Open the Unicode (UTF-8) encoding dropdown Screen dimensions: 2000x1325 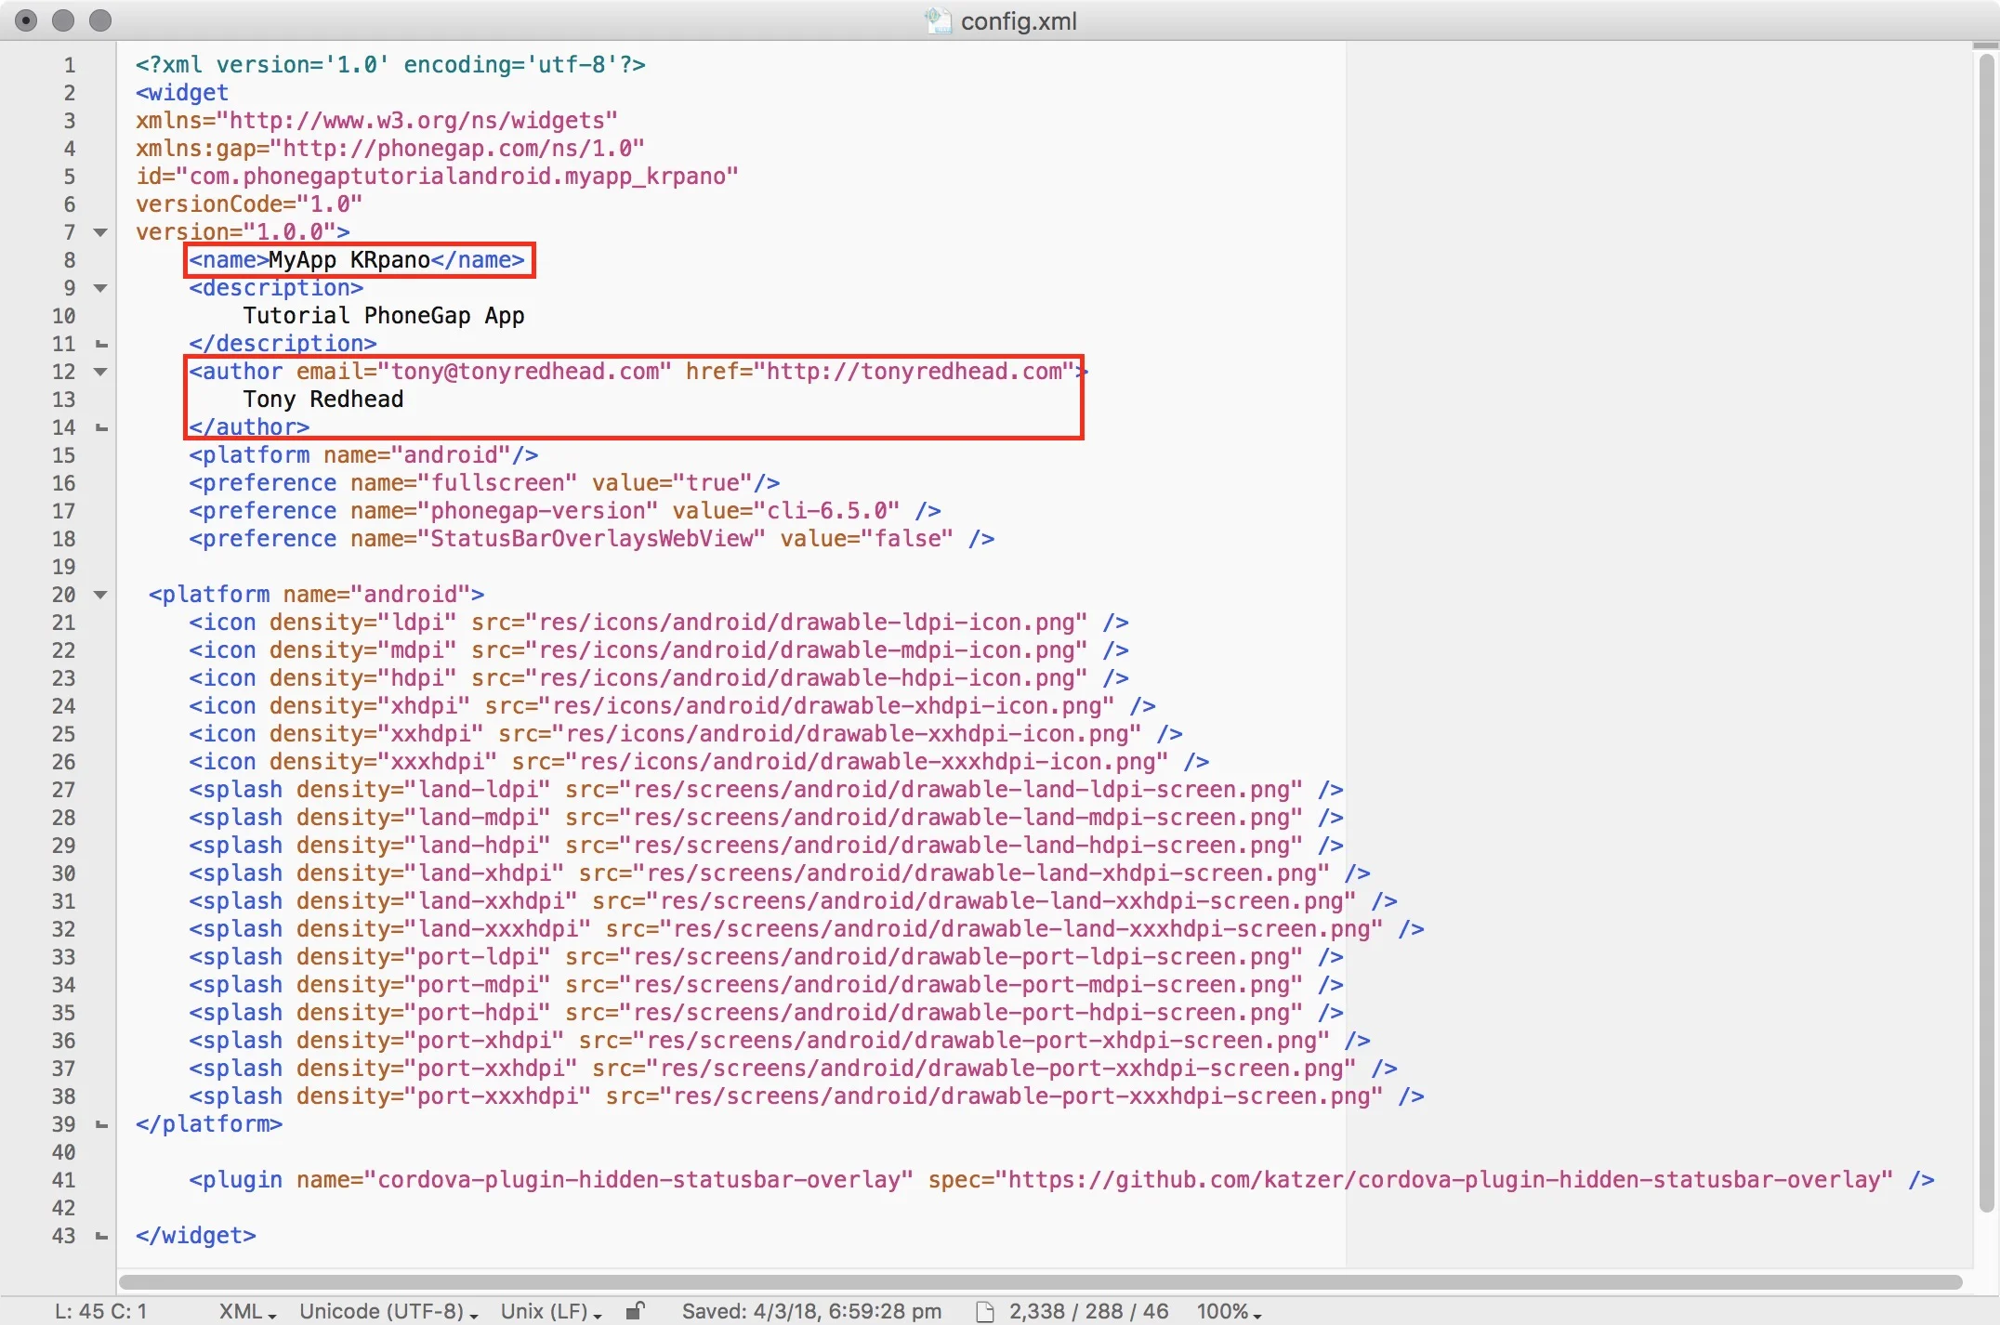pos(388,1311)
